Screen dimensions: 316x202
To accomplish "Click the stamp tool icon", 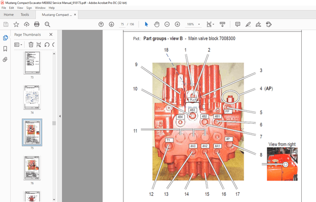I will coord(269,24).
